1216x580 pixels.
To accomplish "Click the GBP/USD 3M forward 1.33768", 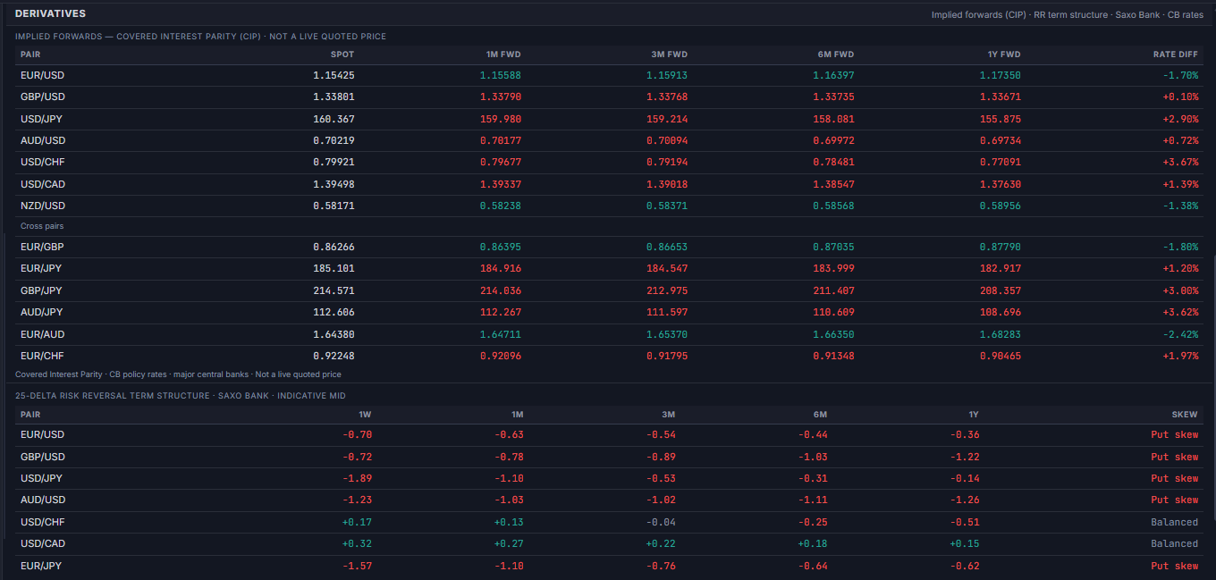I will [667, 97].
